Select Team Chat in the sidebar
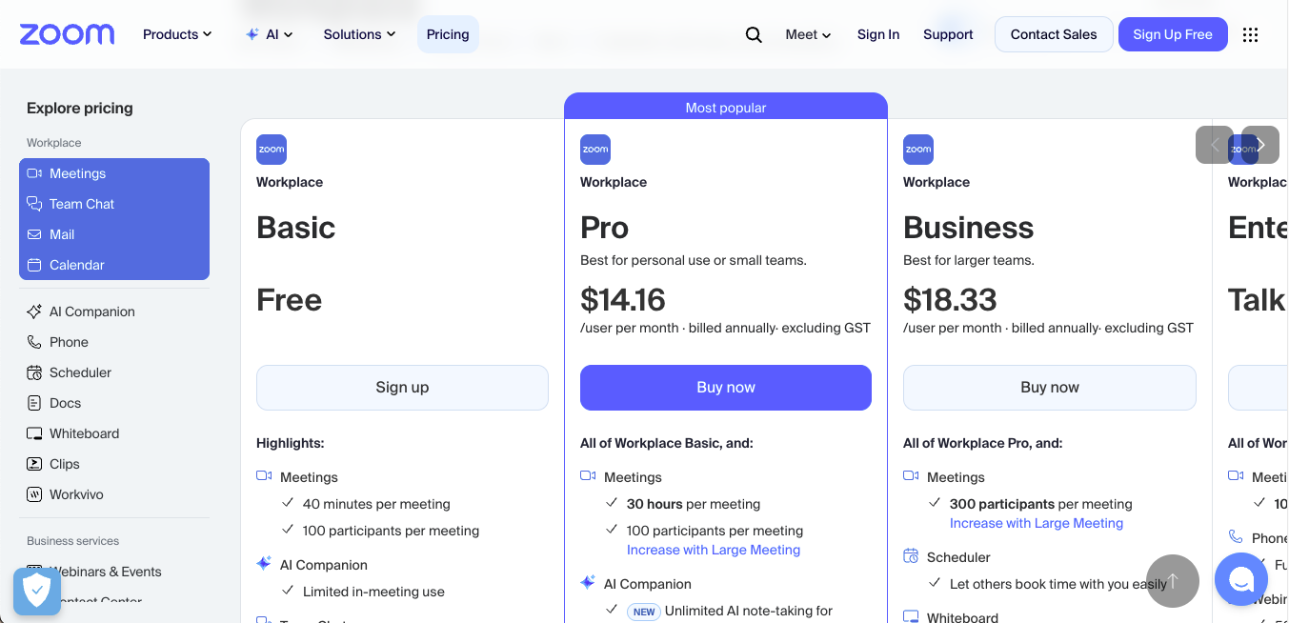1289x623 pixels. click(114, 204)
